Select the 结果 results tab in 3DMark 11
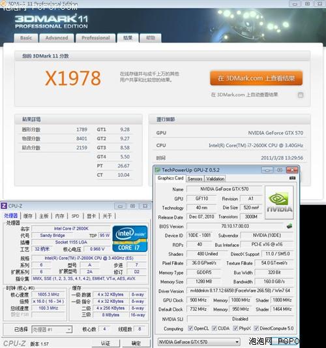This screenshot has height=348, width=326. [x=128, y=38]
